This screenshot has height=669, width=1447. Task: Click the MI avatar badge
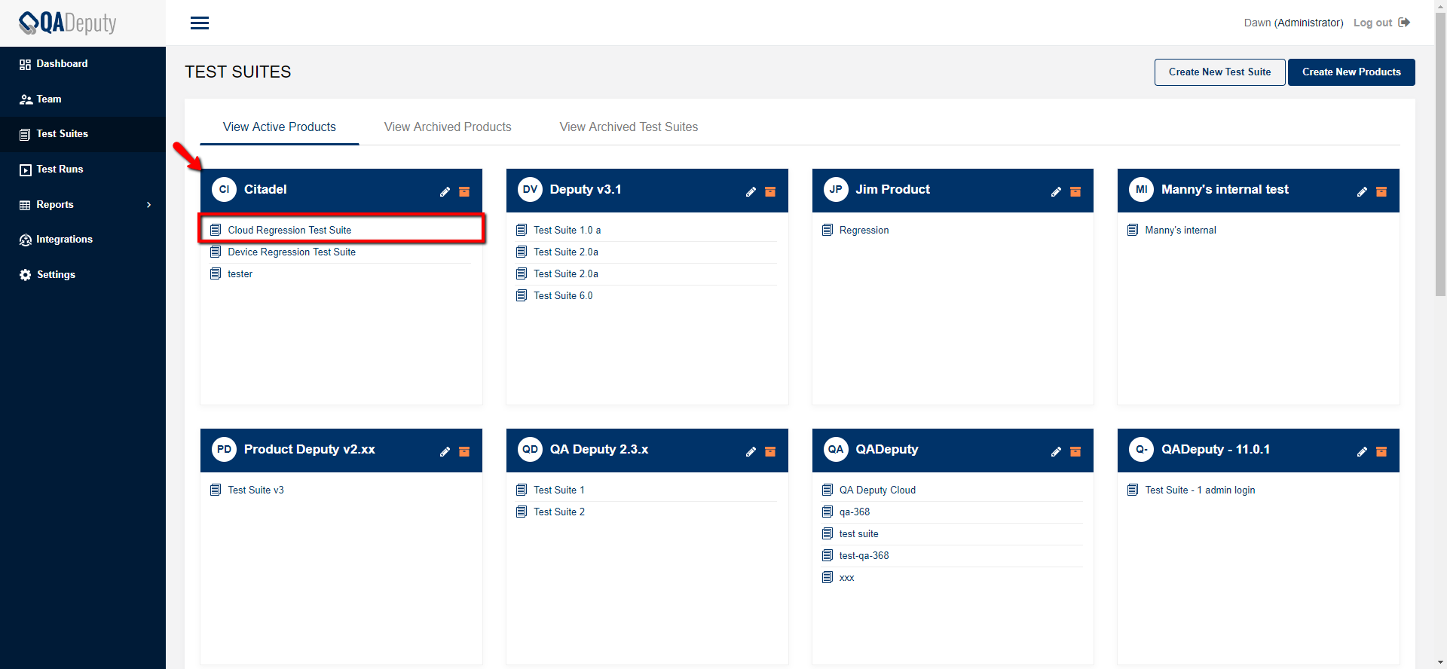point(1142,190)
